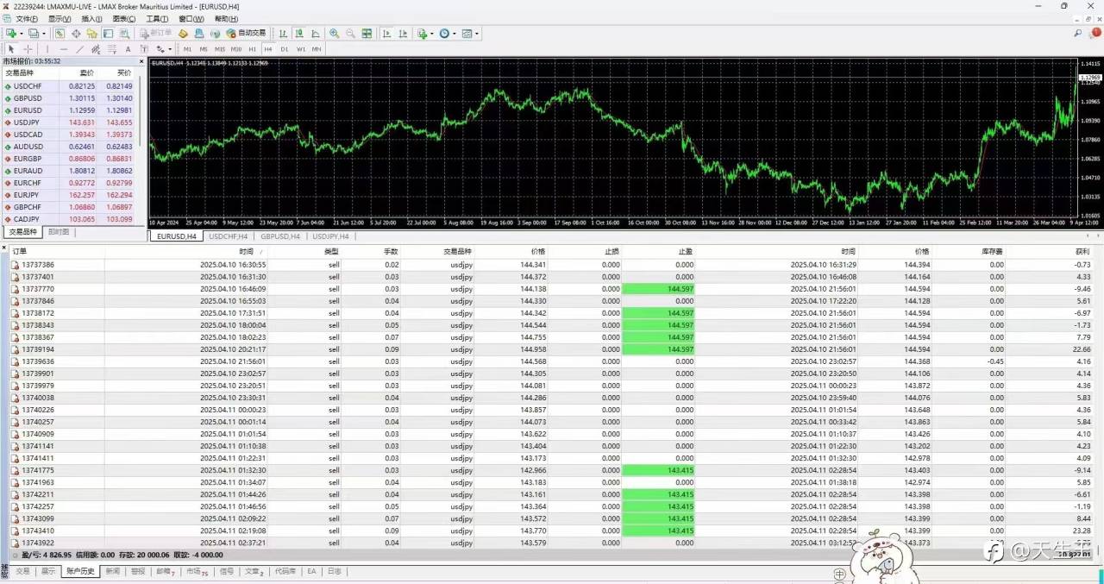Image resolution: width=1104 pixels, height=584 pixels.
Task: Toggle the tile windows grid icon
Action: (x=367, y=33)
